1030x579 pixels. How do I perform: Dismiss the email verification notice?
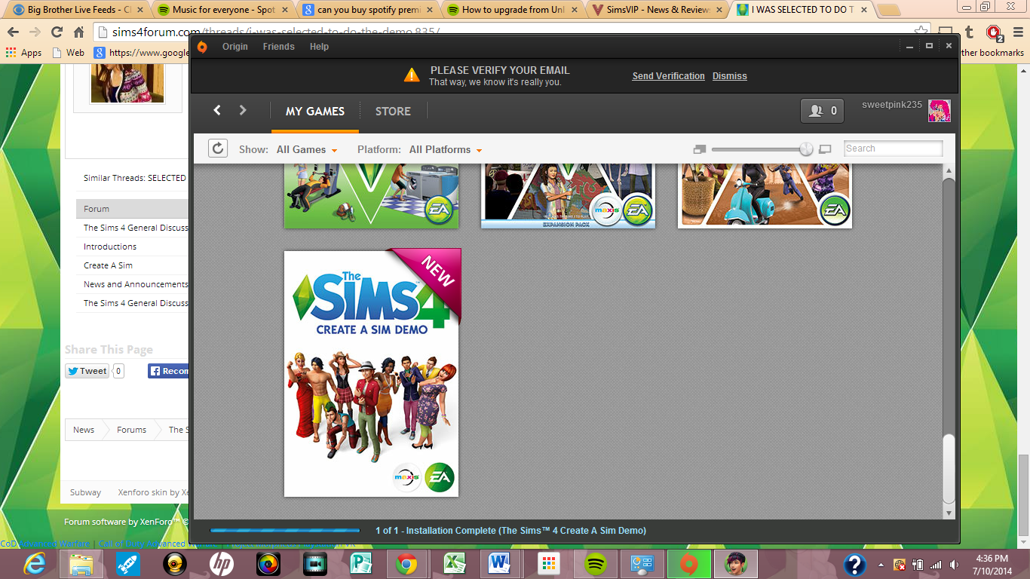[x=730, y=76]
